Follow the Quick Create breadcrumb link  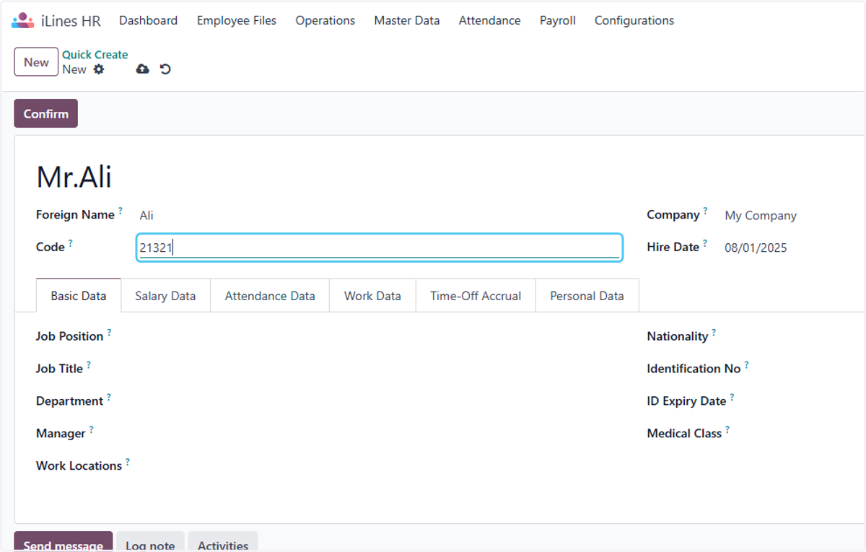point(95,55)
